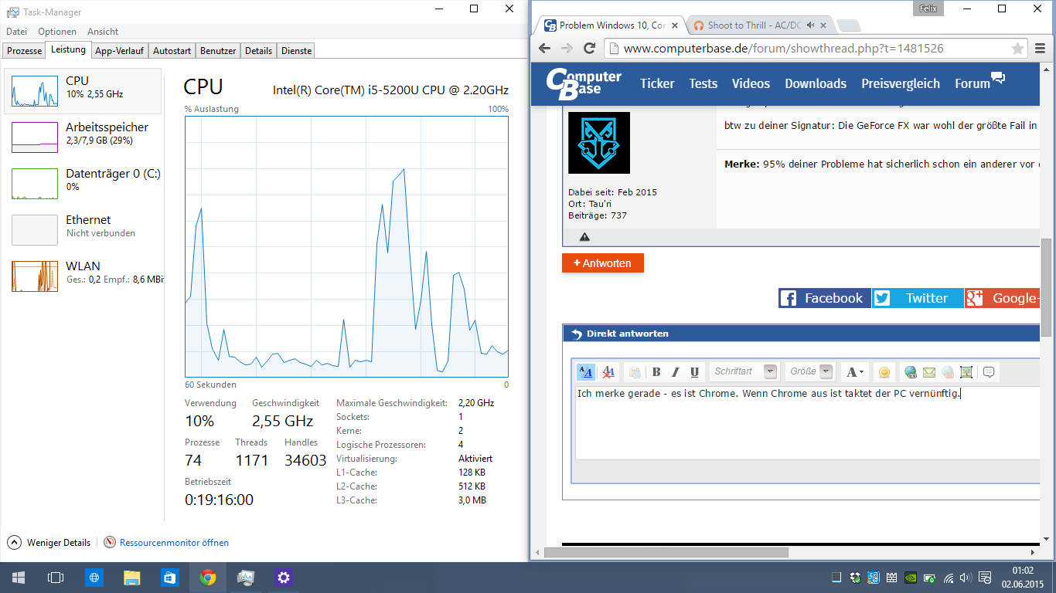This screenshot has width=1056, height=593.
Task: Select the Ethernet performance entry
Action: pos(83,230)
